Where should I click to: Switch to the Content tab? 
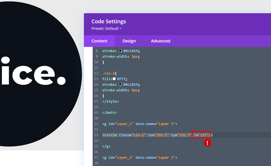(x=99, y=41)
